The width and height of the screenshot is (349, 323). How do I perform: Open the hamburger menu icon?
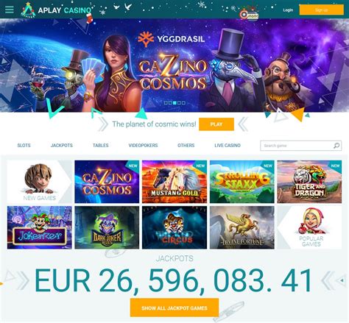pos(10,10)
